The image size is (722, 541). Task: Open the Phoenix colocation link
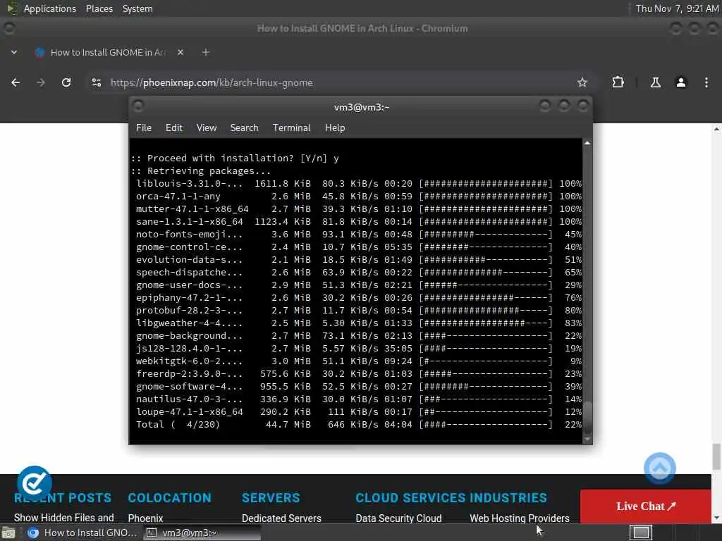(145, 518)
